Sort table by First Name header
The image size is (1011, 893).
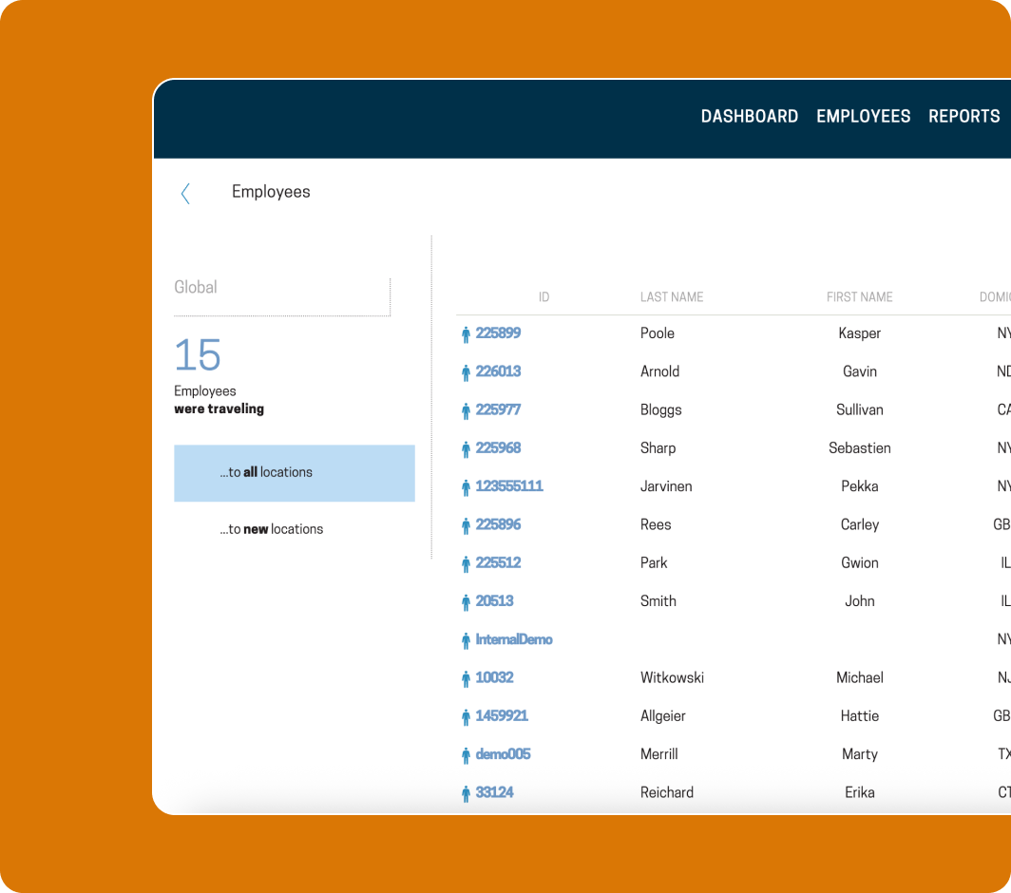(860, 297)
